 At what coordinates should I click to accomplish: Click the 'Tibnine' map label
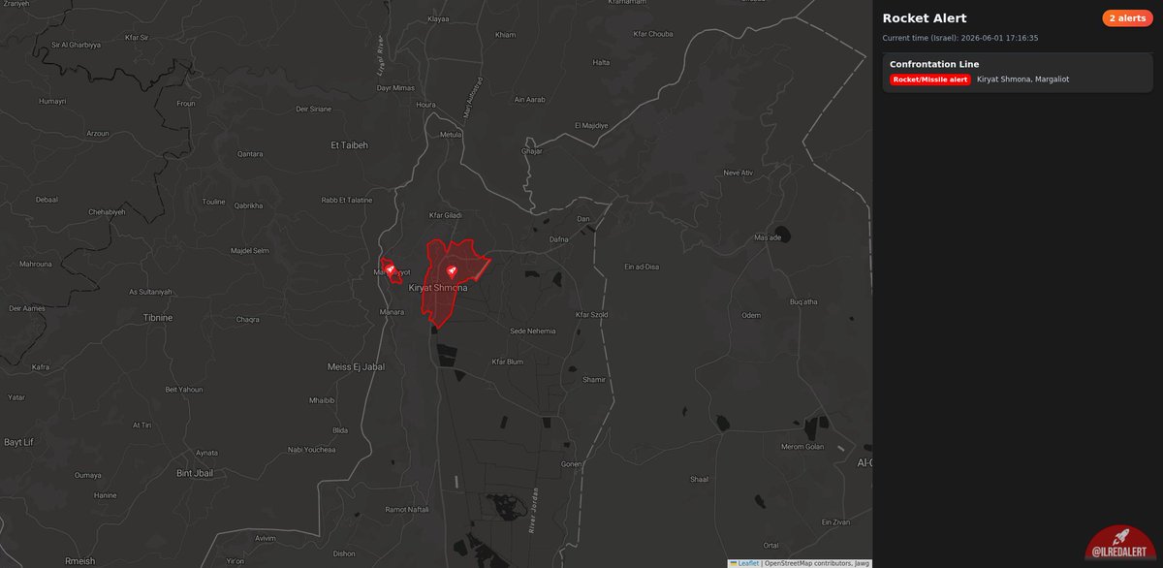158,318
